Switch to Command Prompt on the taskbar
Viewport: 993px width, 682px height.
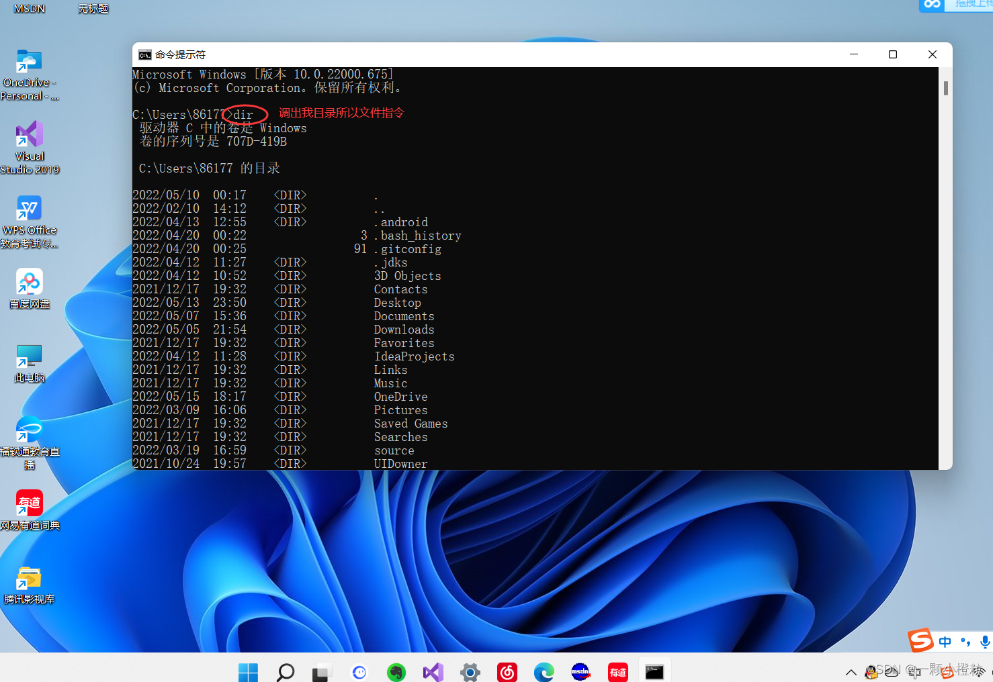pyautogui.click(x=654, y=672)
